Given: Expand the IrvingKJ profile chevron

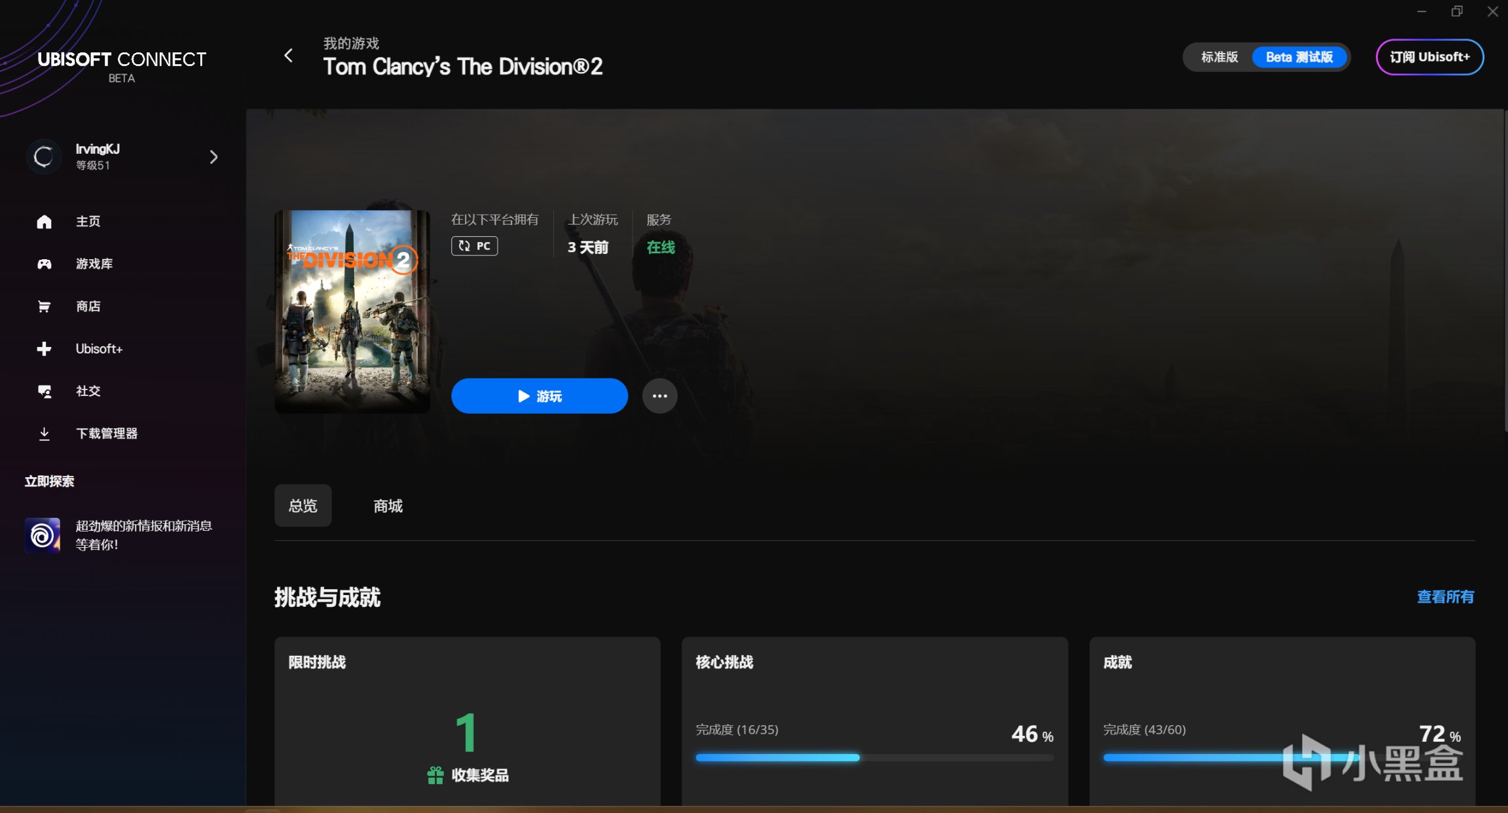Looking at the screenshot, I should [213, 157].
